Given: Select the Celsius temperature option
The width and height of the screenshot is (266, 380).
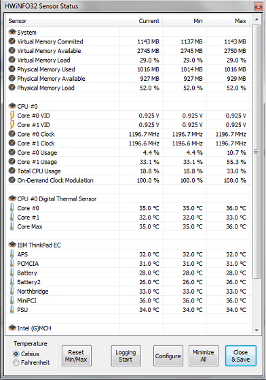Looking at the screenshot, I should (x=16, y=353).
